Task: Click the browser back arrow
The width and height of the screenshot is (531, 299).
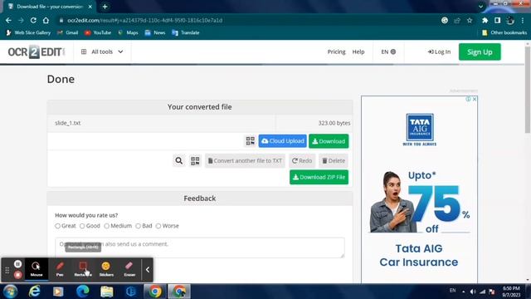Action: (x=8, y=20)
